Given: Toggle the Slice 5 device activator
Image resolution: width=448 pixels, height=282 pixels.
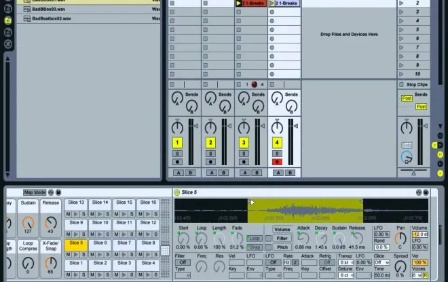Looking at the screenshot, I should [177, 192].
